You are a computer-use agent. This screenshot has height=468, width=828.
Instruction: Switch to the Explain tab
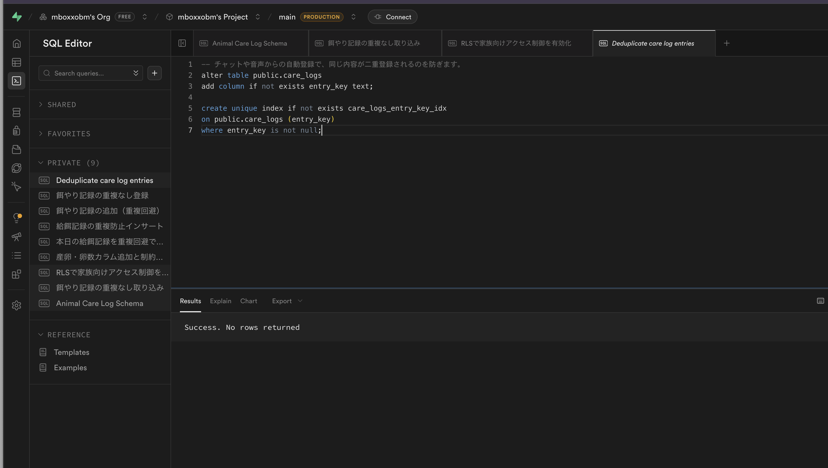(x=221, y=301)
